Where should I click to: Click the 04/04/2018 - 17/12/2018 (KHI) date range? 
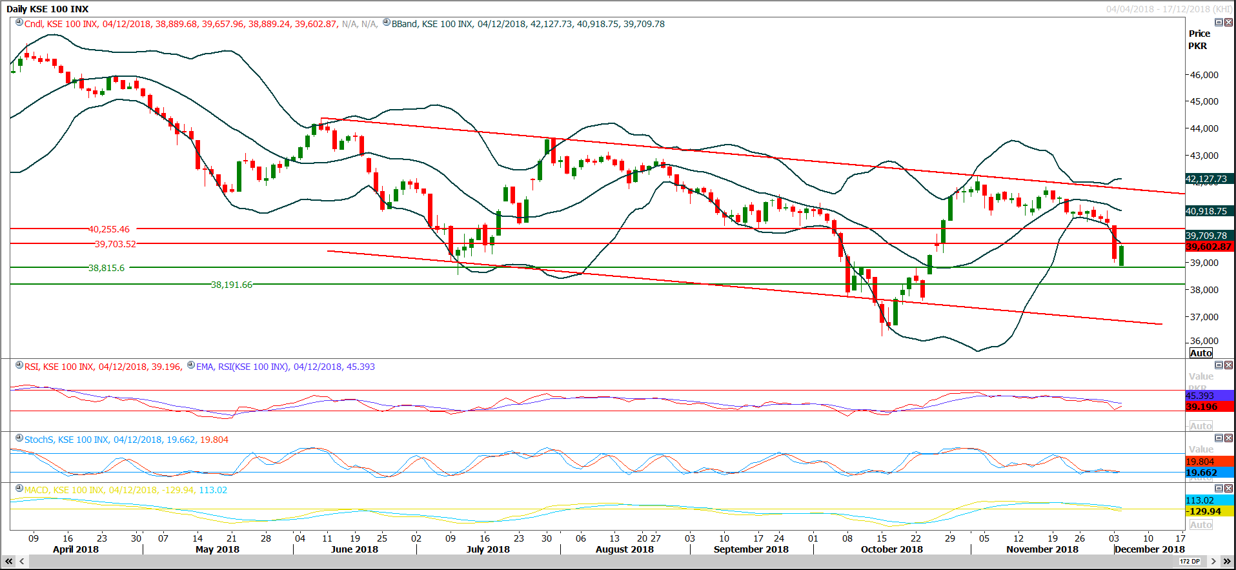1169,9
